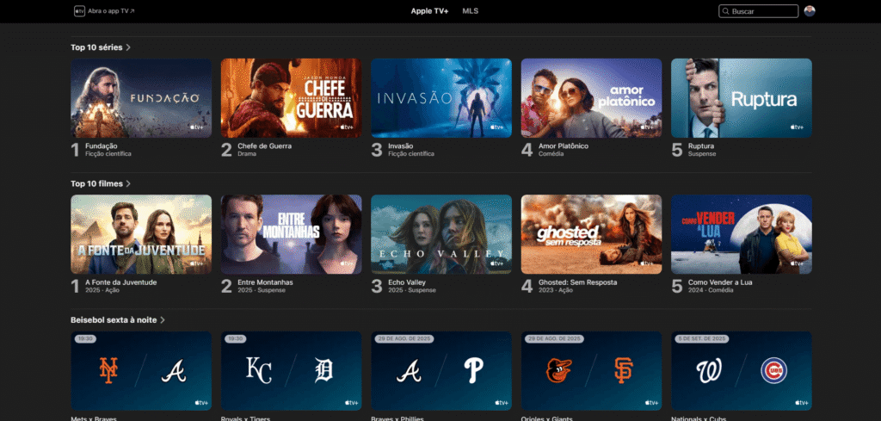Image resolution: width=881 pixels, height=421 pixels.
Task: Open the 'Beisebol sexta à noite' heading
Action: (114, 319)
